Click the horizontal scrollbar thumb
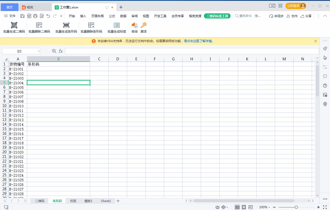 244,201
